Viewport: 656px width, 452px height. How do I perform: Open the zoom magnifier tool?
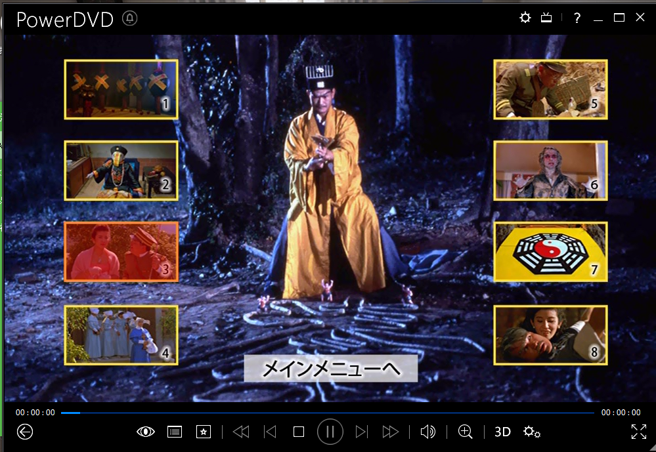coord(466,432)
